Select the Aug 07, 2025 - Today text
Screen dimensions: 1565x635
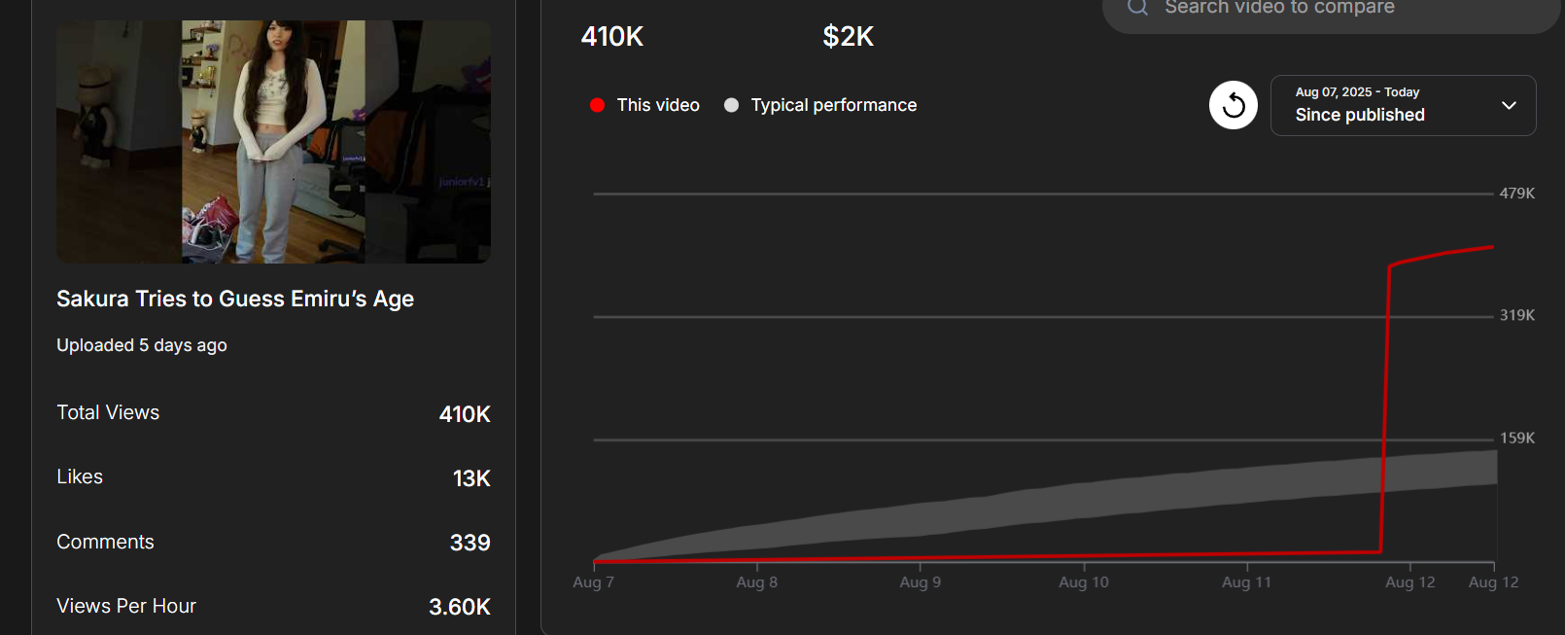pyautogui.click(x=1357, y=92)
